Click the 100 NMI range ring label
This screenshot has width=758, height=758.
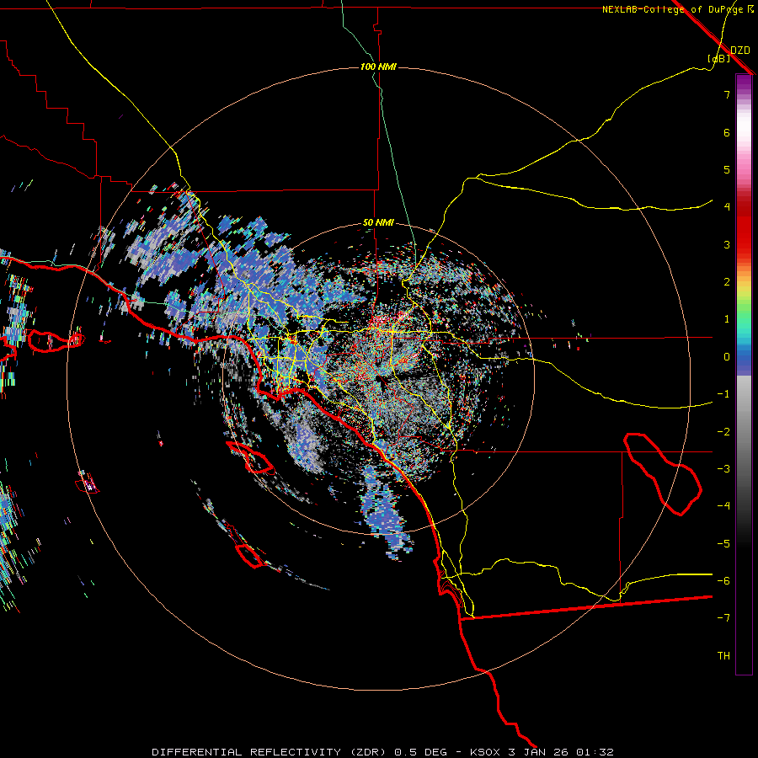378,67
